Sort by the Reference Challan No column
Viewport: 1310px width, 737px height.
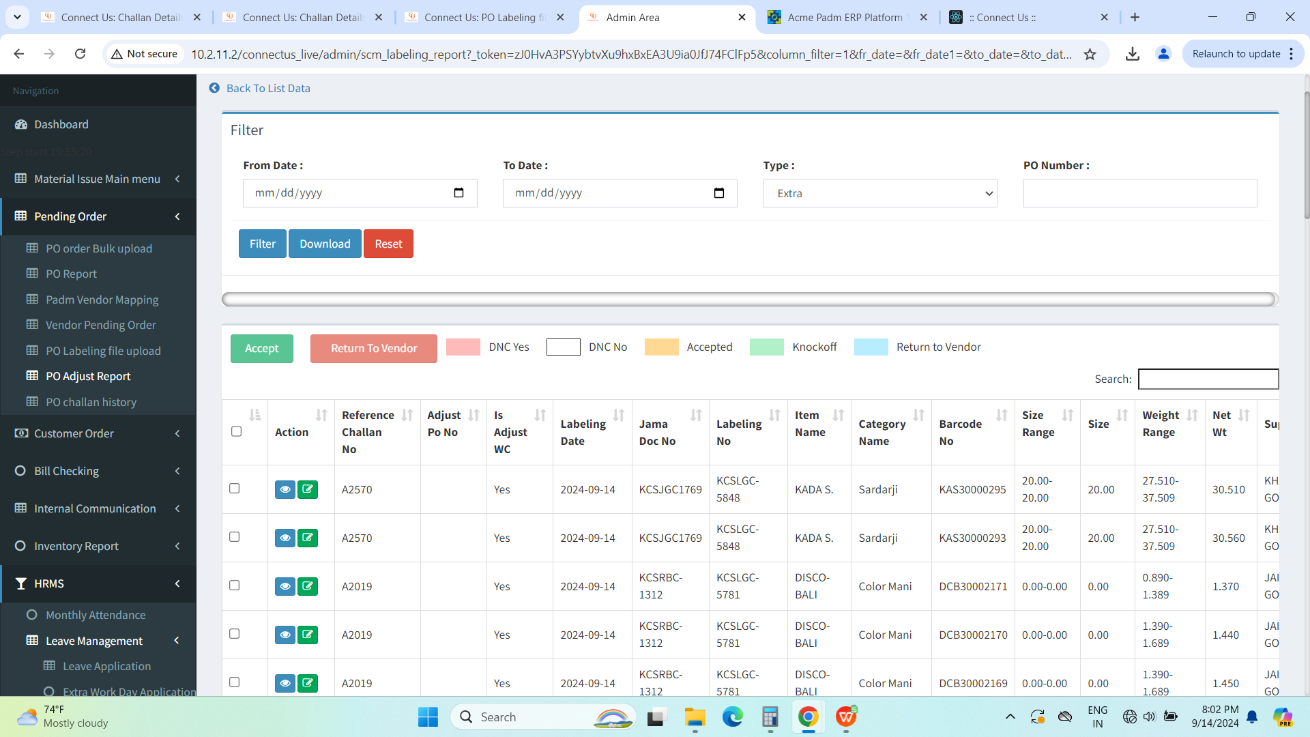(407, 415)
